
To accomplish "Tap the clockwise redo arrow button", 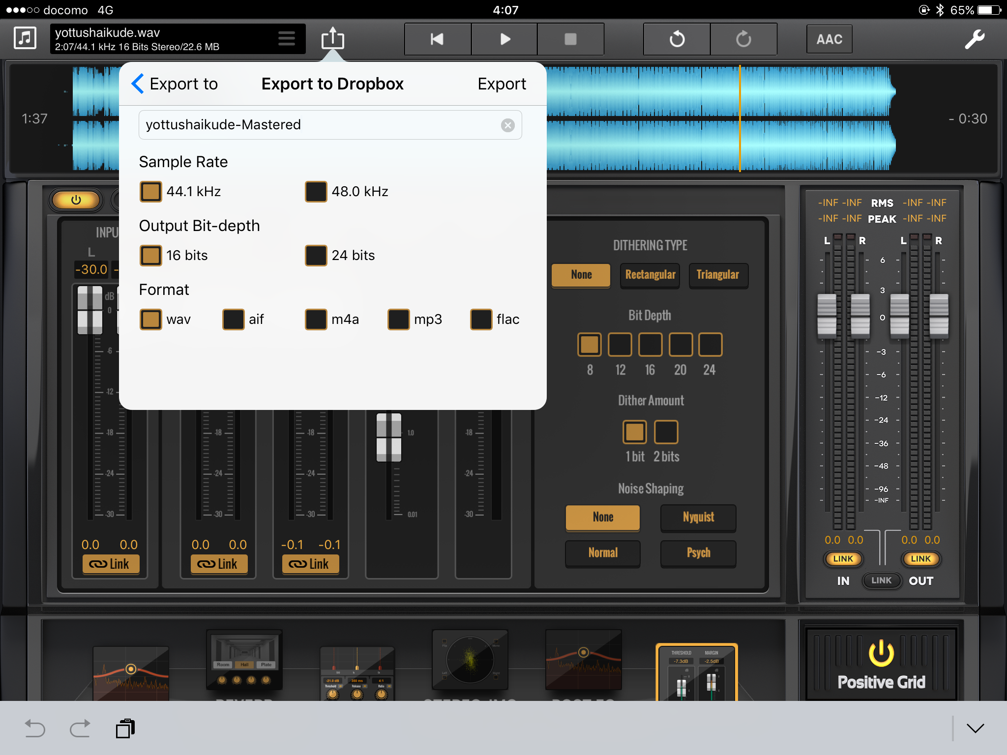I will click(743, 39).
